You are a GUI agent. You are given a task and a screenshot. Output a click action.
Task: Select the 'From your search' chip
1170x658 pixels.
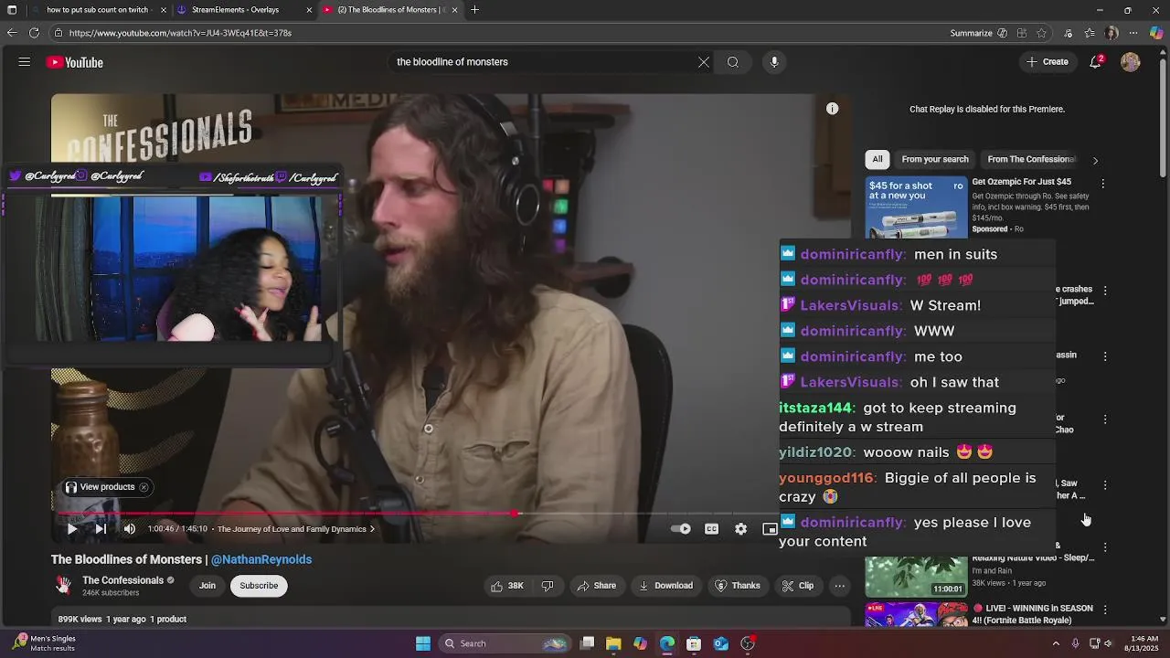(x=935, y=159)
